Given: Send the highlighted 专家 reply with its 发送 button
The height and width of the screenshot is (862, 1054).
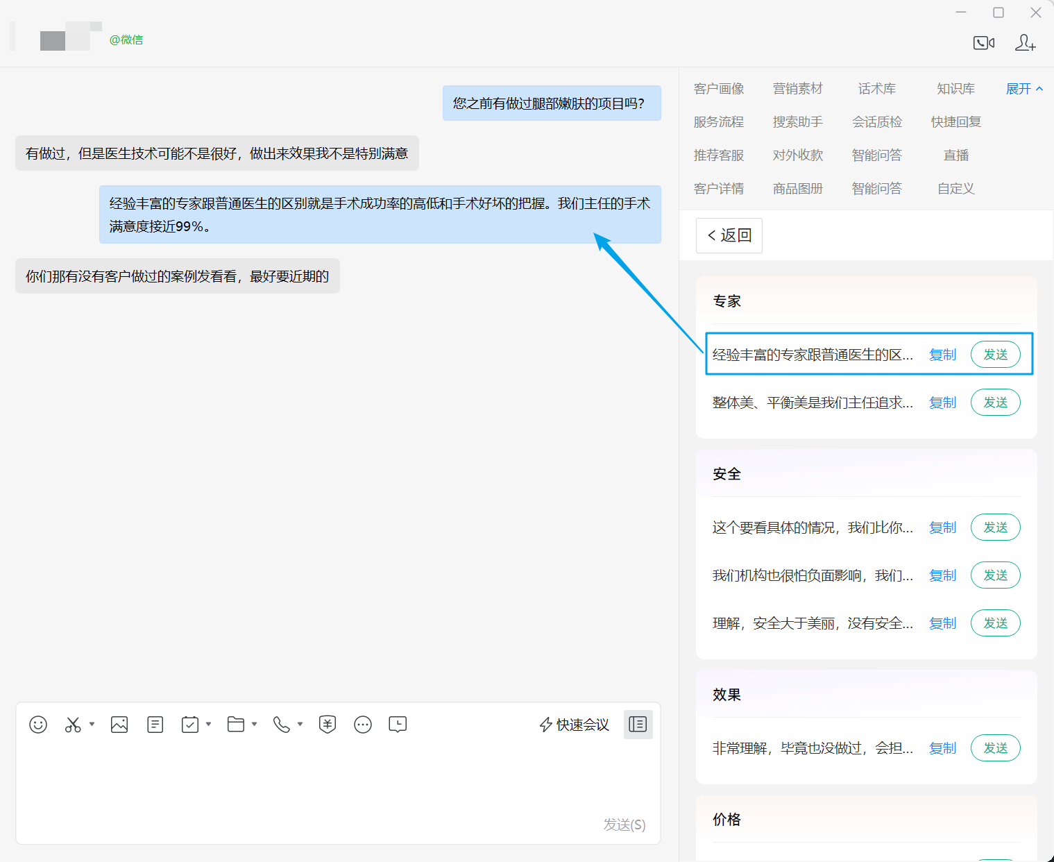Looking at the screenshot, I should click(995, 354).
